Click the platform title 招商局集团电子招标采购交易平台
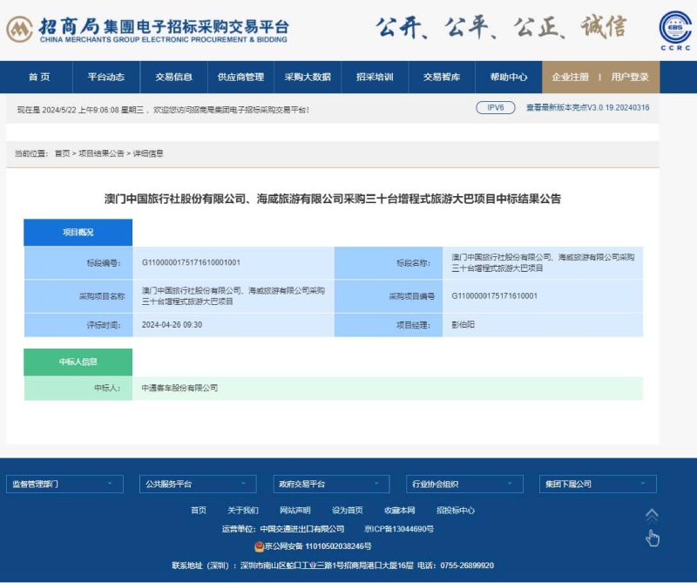697x583 pixels. tap(164, 26)
